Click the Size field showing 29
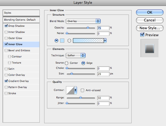166x126 pixels. [103, 74]
